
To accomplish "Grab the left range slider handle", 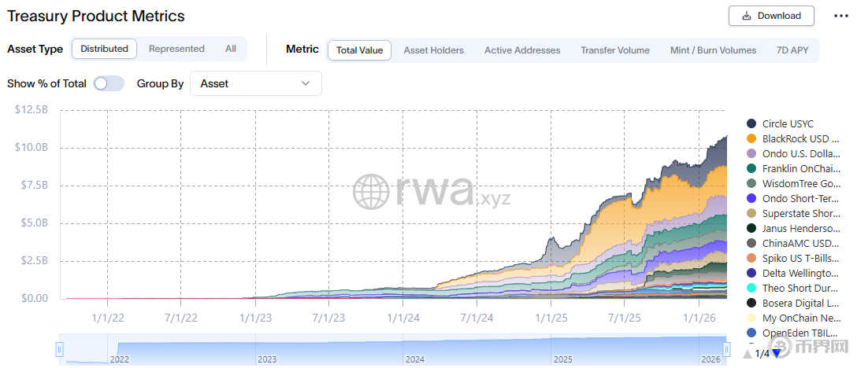I will pyautogui.click(x=60, y=349).
